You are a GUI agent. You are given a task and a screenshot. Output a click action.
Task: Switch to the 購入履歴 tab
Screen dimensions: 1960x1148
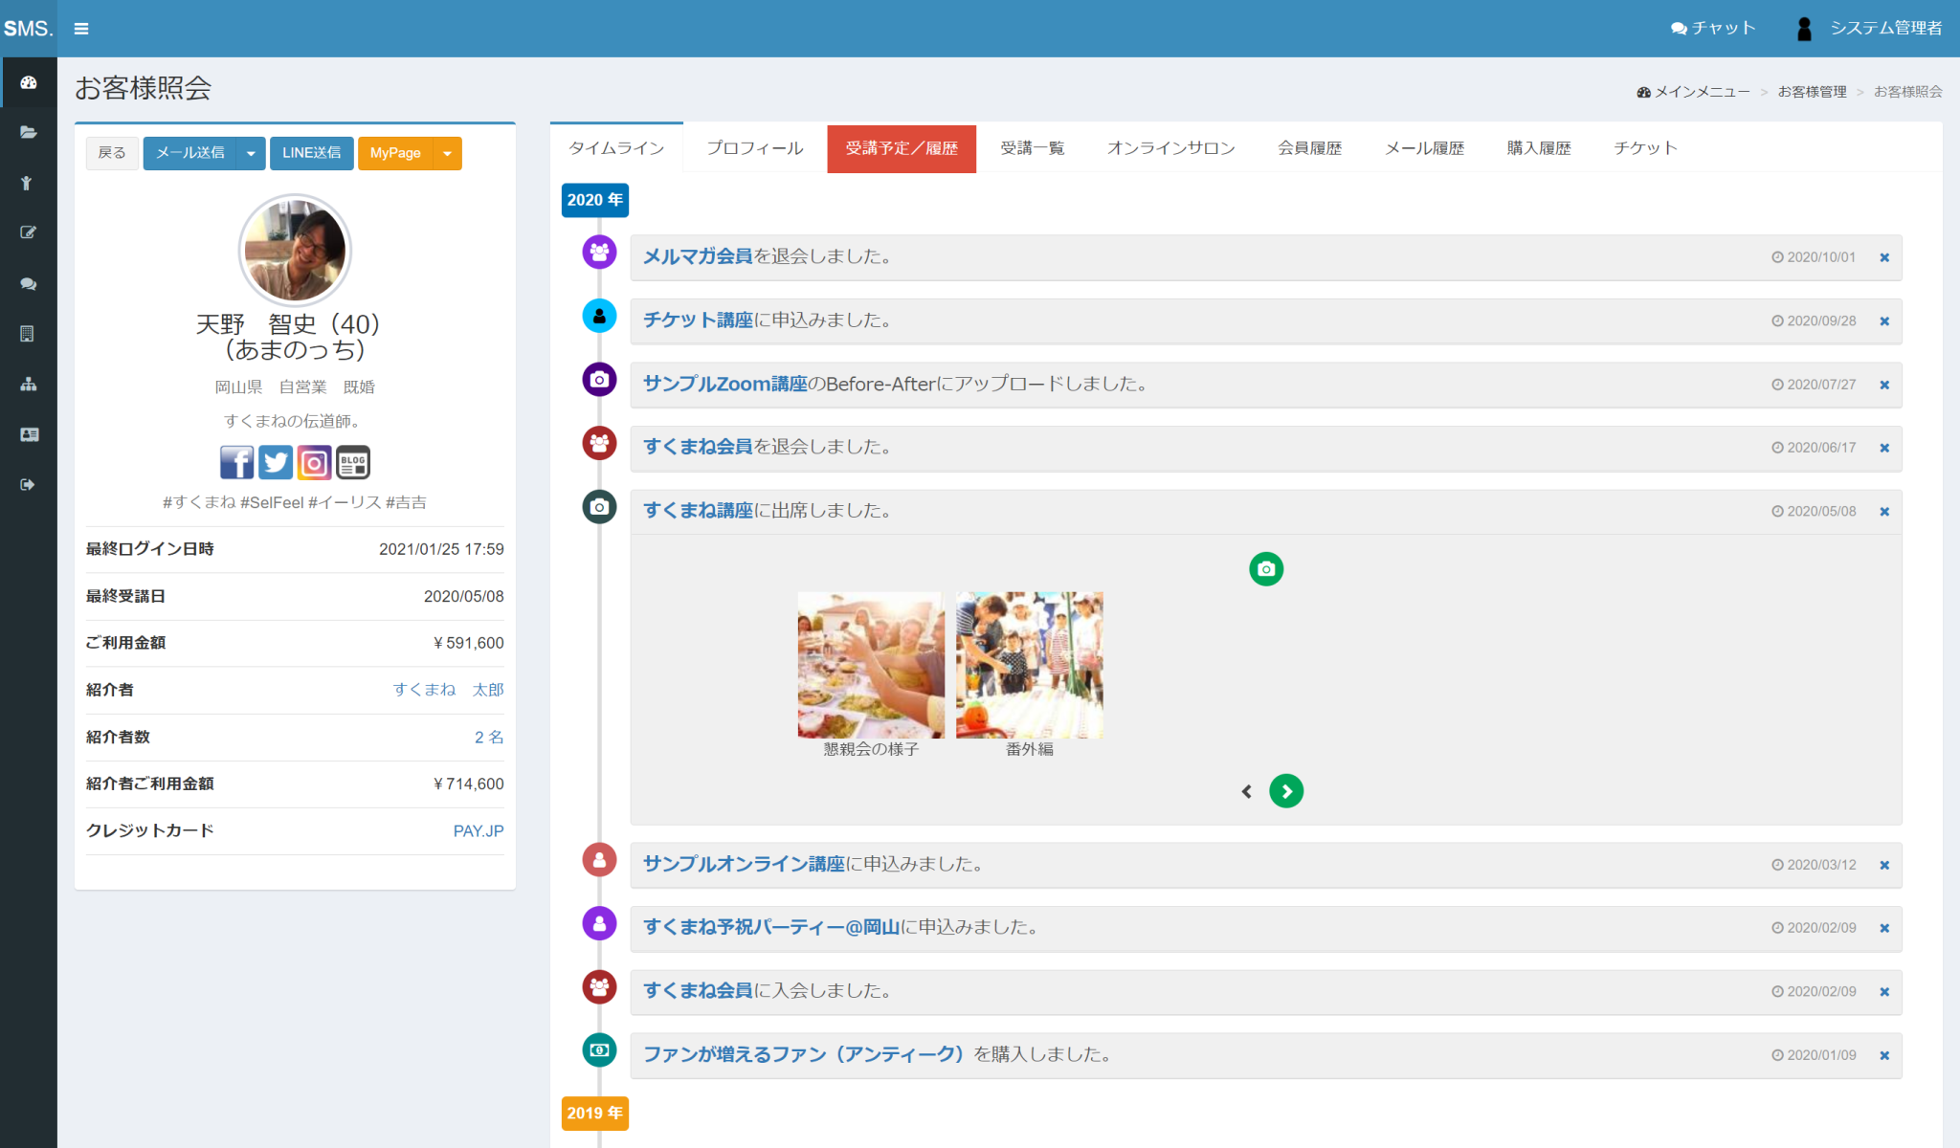[x=1538, y=148]
